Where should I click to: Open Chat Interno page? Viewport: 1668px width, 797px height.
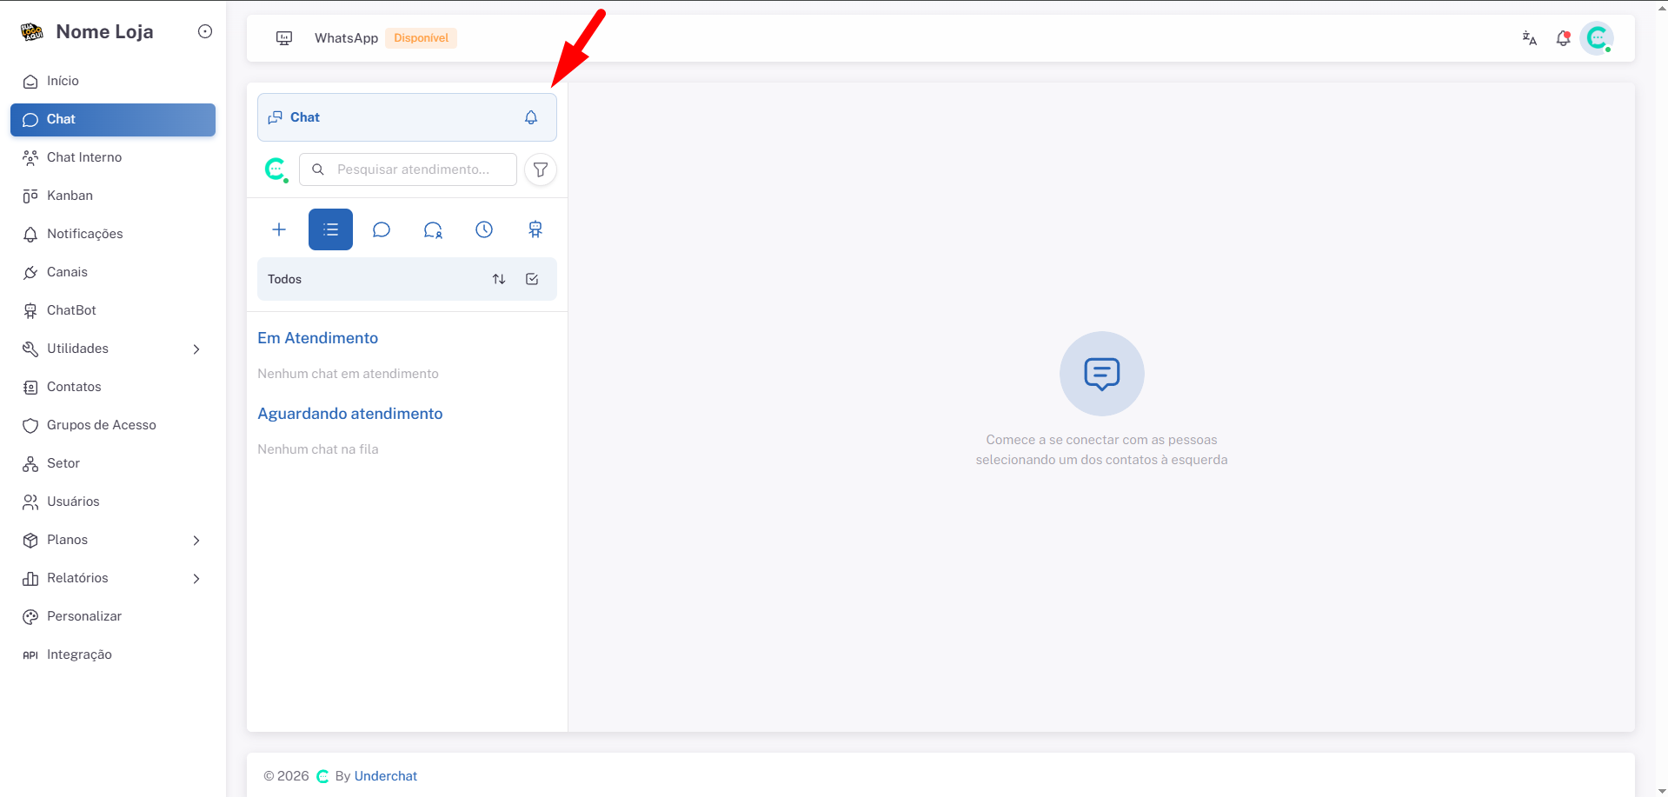113,157
